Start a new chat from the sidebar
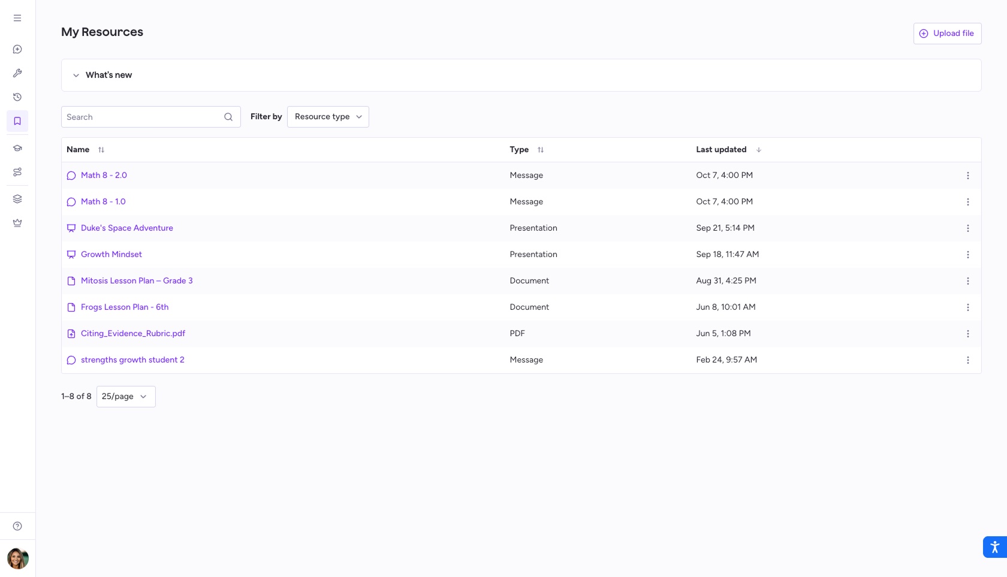Screen dimensions: 1007x577 click(17, 49)
